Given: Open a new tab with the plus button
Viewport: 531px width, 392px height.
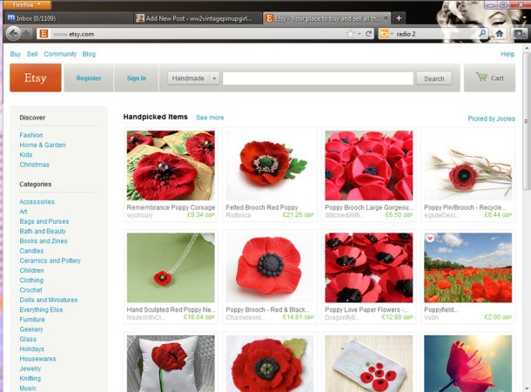Looking at the screenshot, I should 399,17.
